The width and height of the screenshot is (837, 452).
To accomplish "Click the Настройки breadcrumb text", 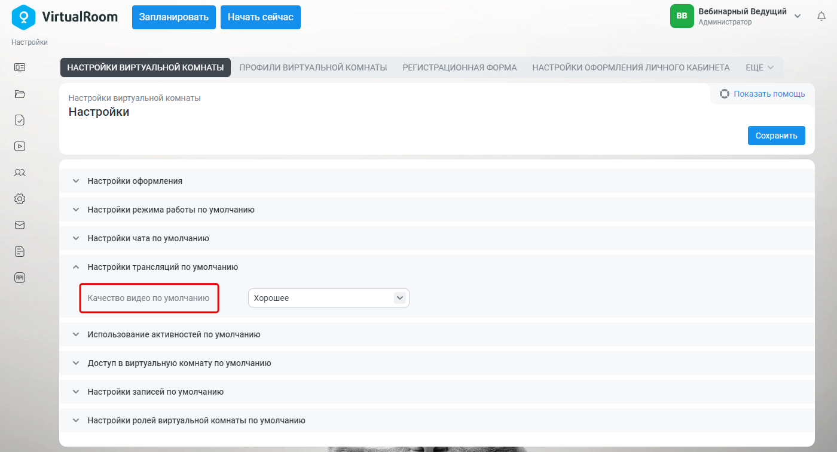I will point(29,42).
